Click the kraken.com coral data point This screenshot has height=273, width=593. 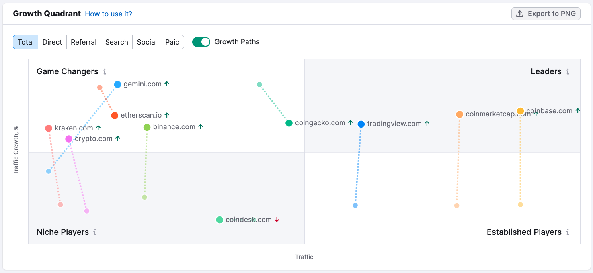[x=49, y=128]
